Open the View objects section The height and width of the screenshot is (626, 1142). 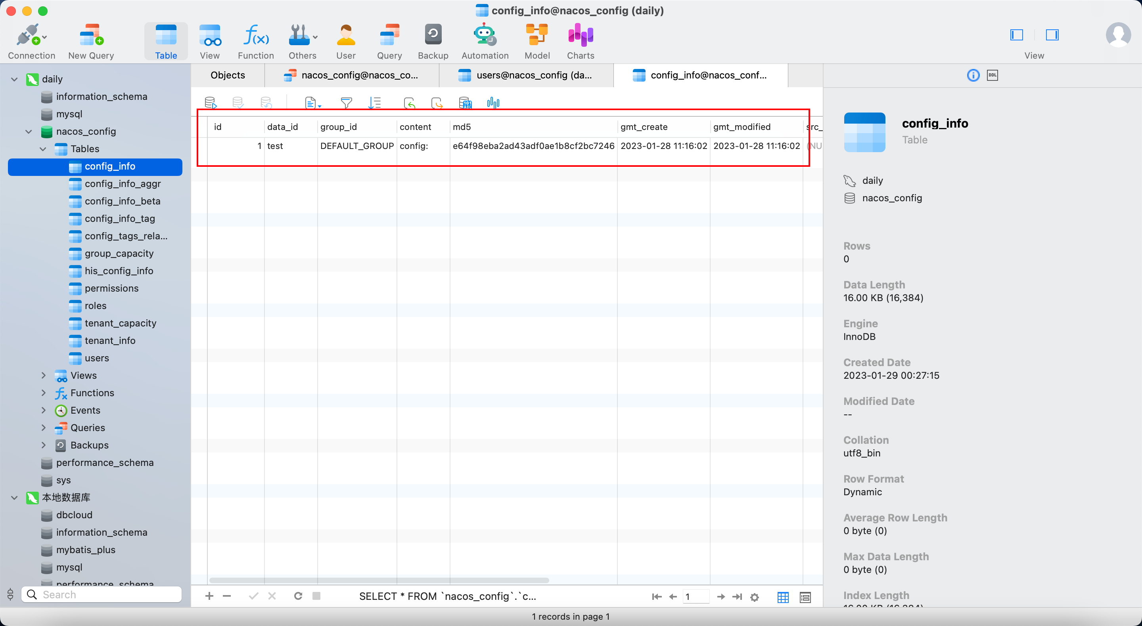pos(210,41)
